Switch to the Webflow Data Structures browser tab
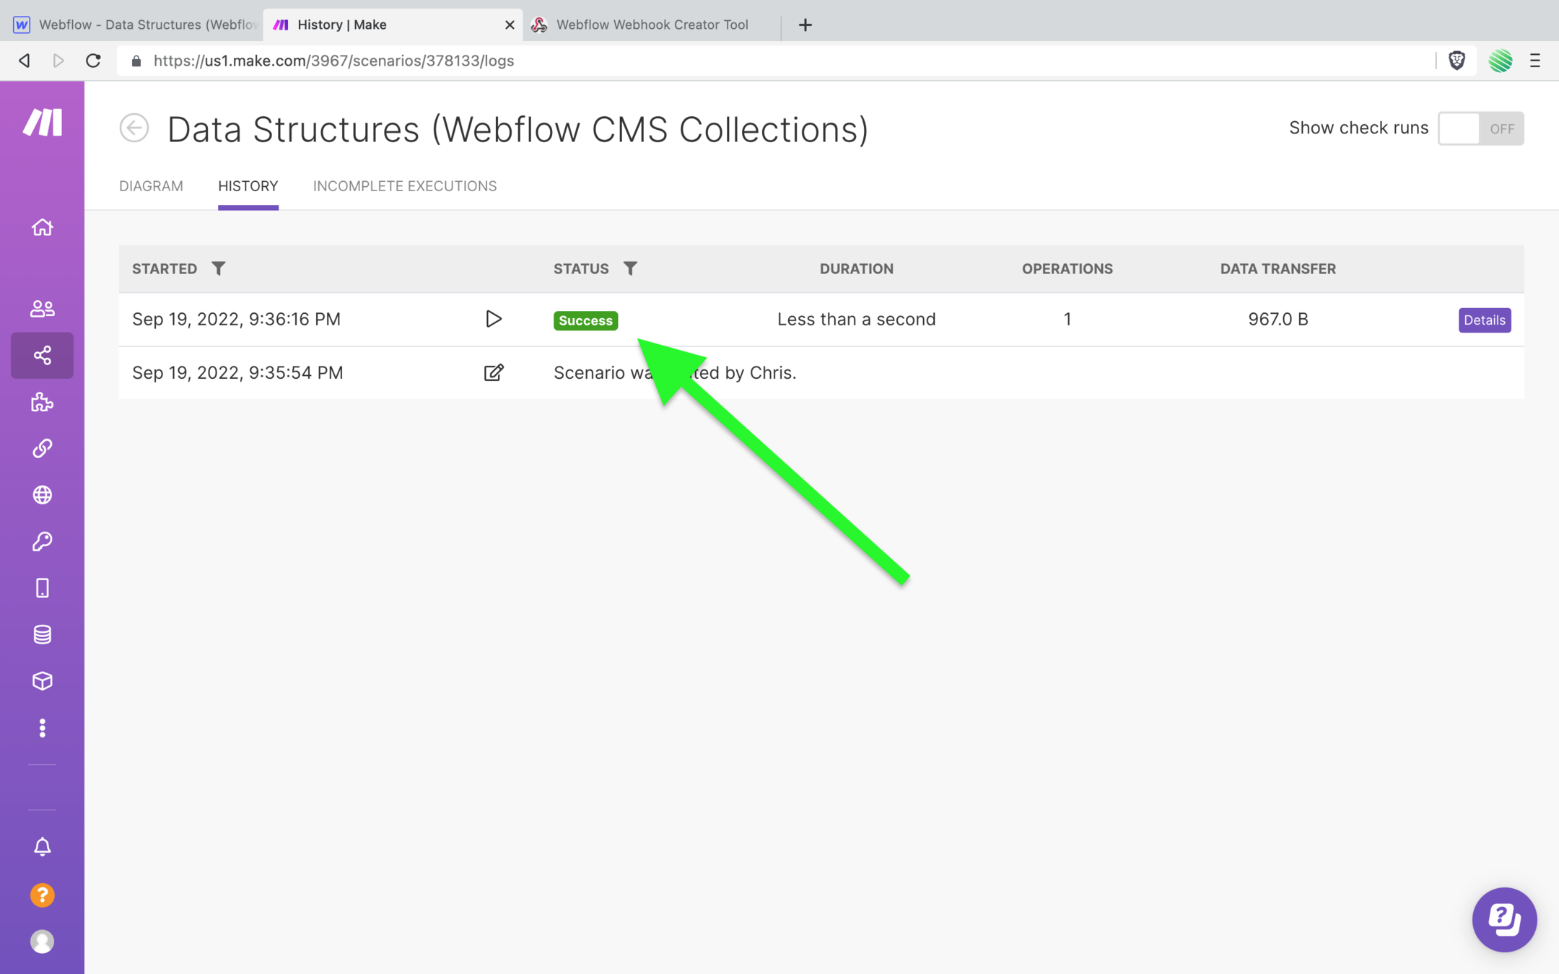Screen dimensions: 1559x974 [136, 25]
